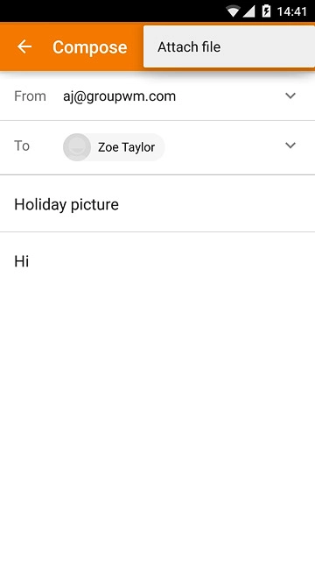Tap Zoe Taylor's avatar icon
Image resolution: width=315 pixels, height=561 pixels.
pos(77,147)
